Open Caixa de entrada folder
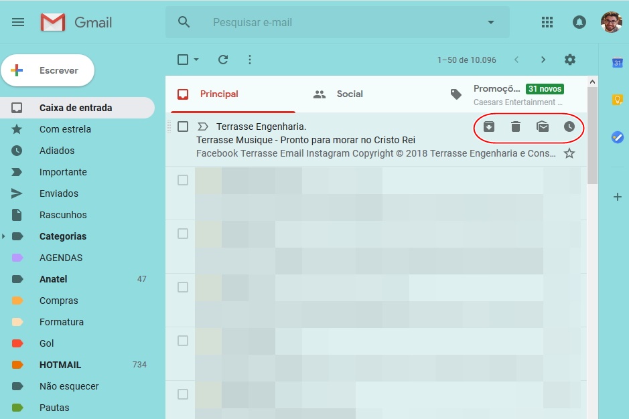This screenshot has width=629, height=419. [x=77, y=108]
